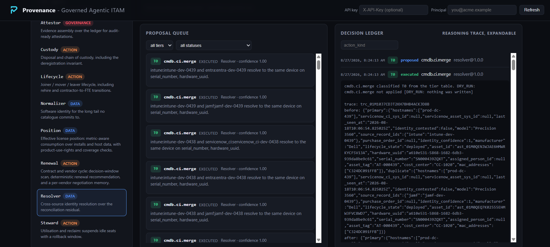Image resolution: width=550 pixels, height=247 pixels.
Task: Click T0 badge on entra-dev-0439 proposal
Action: point(156,61)
